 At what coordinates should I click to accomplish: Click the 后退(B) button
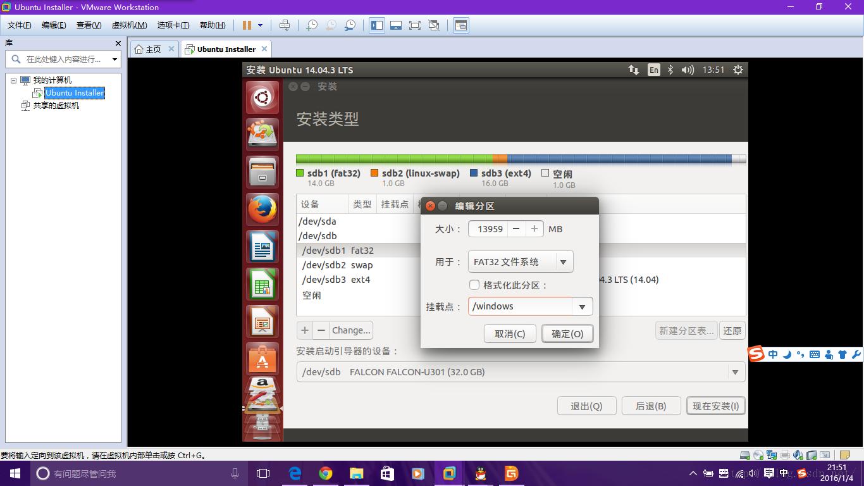pyautogui.click(x=651, y=406)
